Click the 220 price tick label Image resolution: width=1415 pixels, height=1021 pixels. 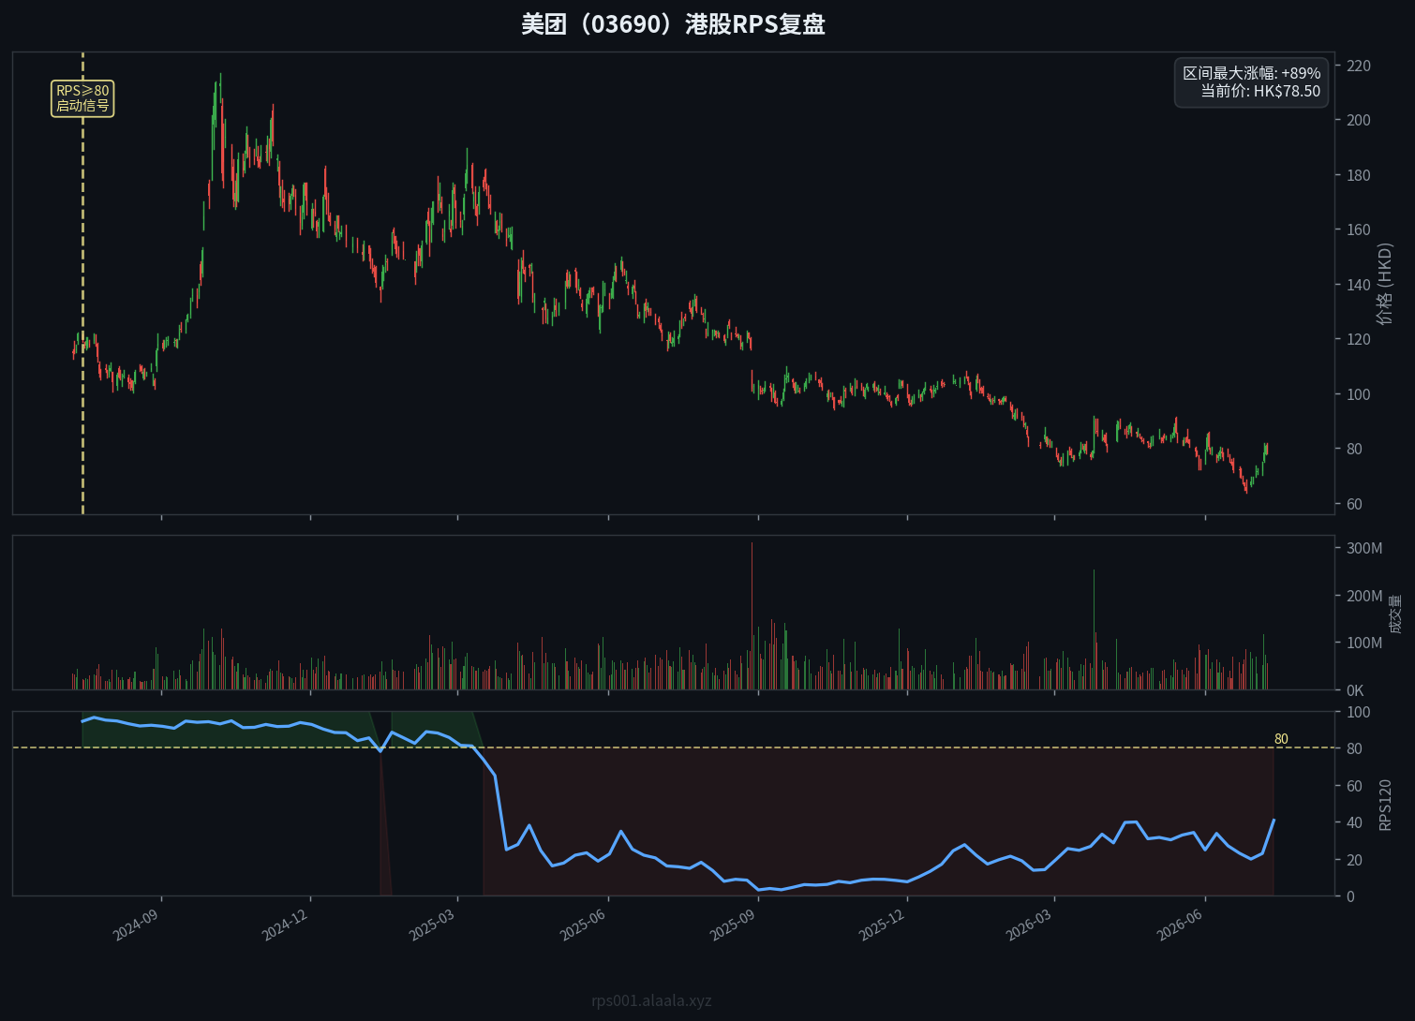[x=1359, y=66]
